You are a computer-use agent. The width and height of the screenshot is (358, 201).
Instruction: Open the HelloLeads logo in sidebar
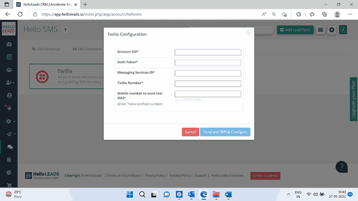[9, 29]
